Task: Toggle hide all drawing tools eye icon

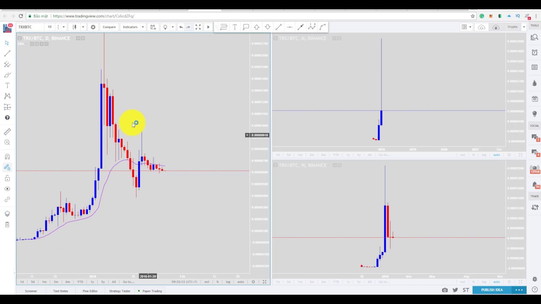Action: 7,189
